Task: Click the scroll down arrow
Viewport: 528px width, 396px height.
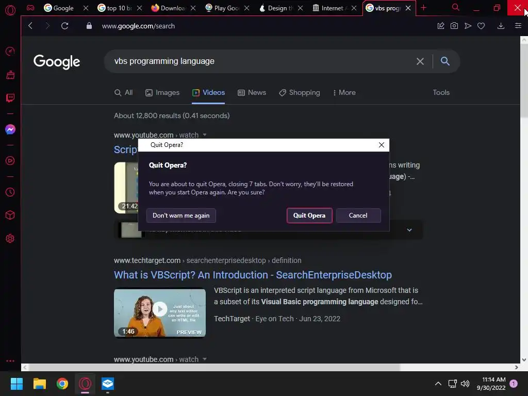Action: tap(524, 359)
